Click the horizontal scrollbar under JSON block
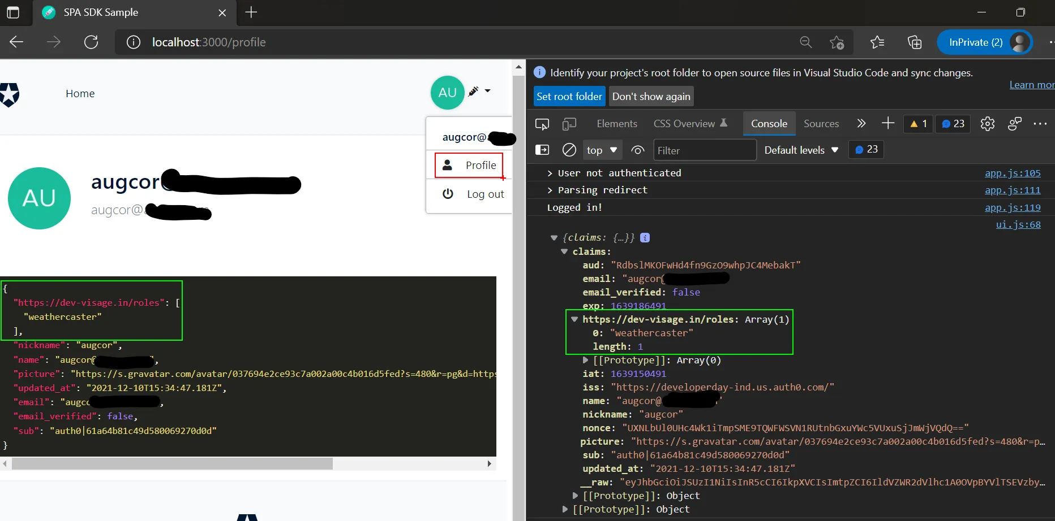The height and width of the screenshot is (521, 1055). click(173, 464)
